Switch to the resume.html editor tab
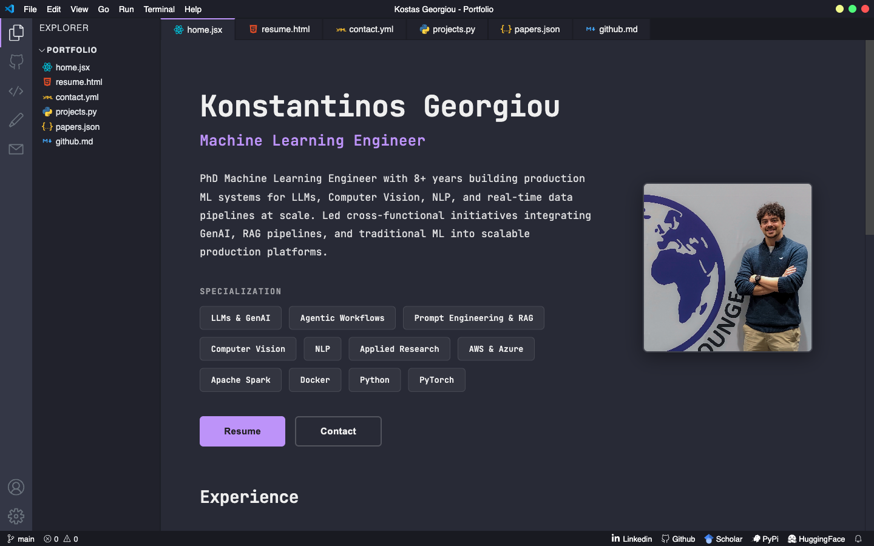Viewport: 874px width, 546px height. pos(280,29)
